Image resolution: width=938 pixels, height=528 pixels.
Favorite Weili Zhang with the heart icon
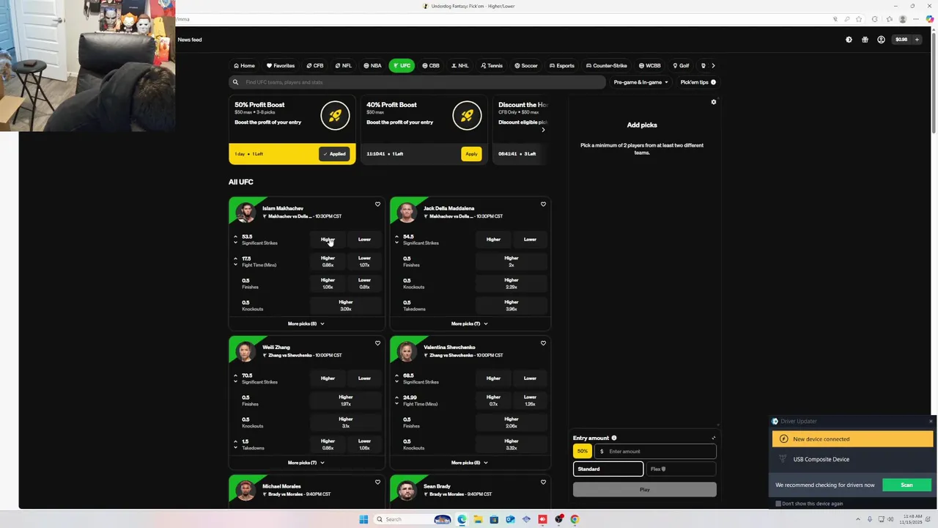(x=377, y=343)
